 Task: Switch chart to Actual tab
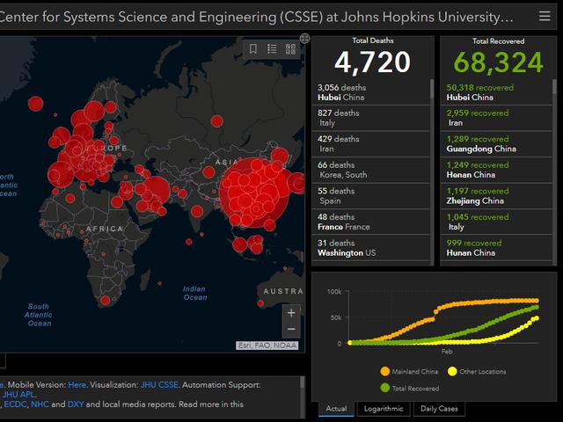pos(336,409)
